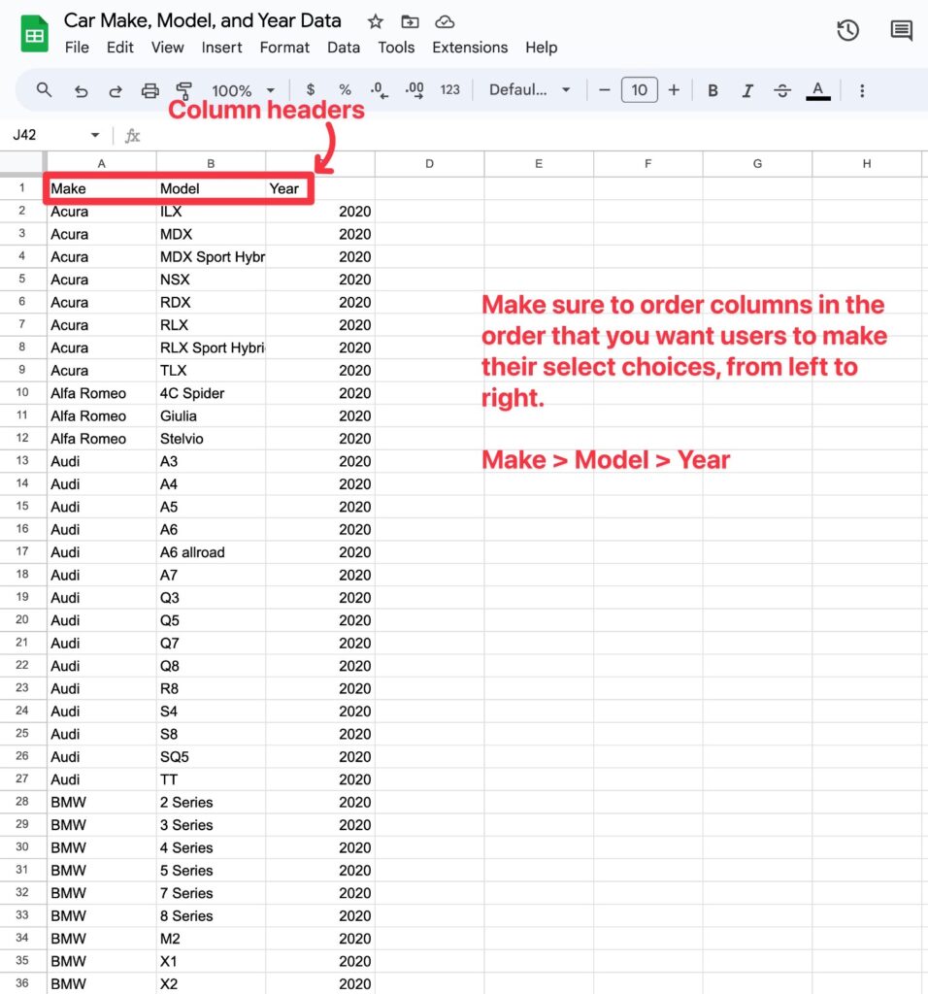This screenshot has width=928, height=994.
Task: Print the spreadsheet
Action: pos(149,90)
